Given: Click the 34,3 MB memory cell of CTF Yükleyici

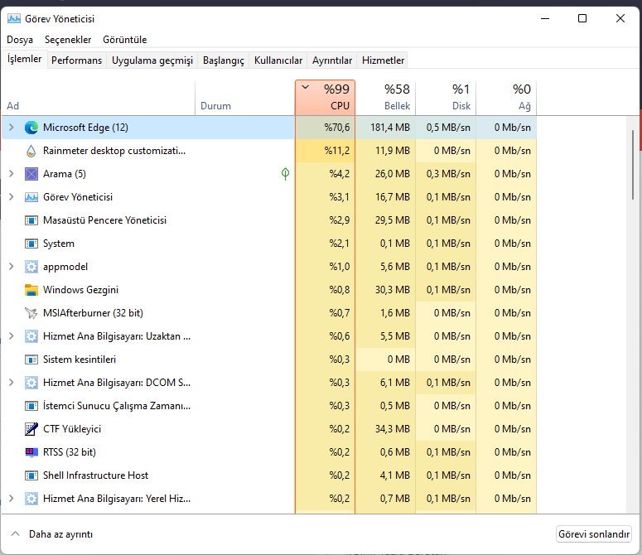Looking at the screenshot, I should coord(385,429).
